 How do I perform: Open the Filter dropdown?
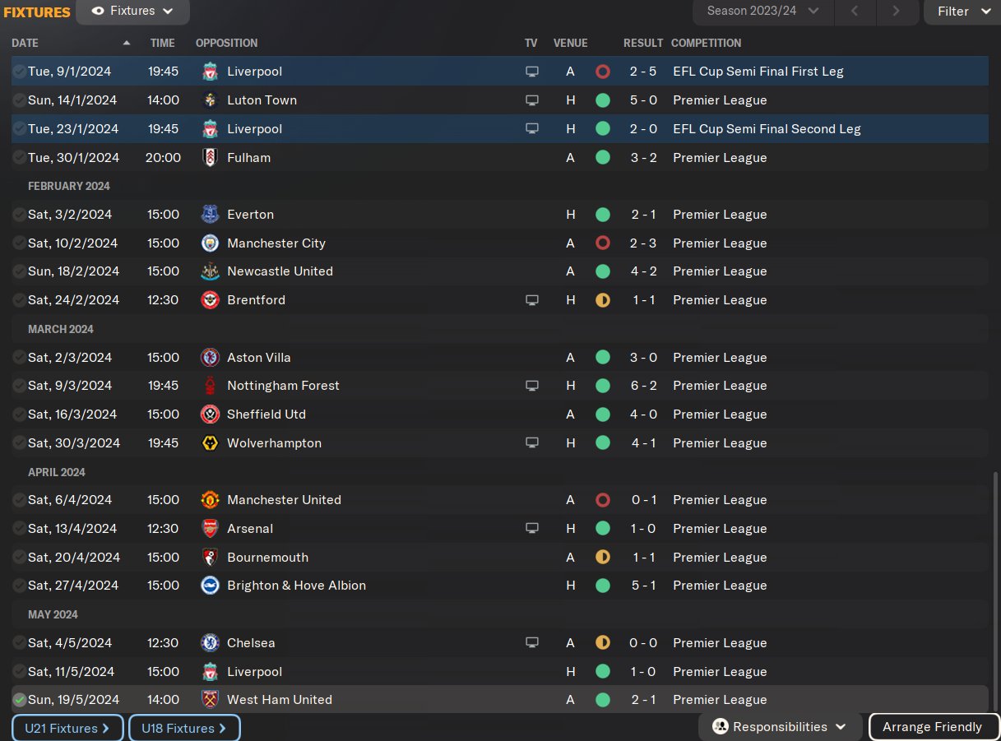point(962,12)
